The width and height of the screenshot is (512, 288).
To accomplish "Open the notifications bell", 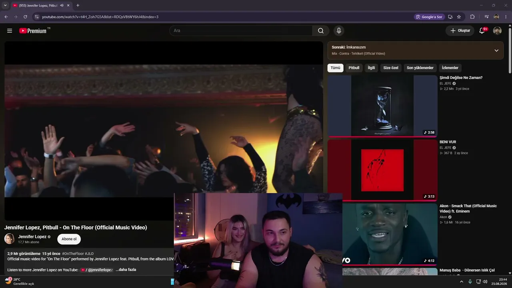I will tap(482, 31).
